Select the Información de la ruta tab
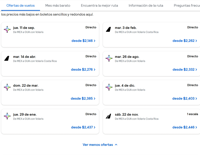 coord(146,6)
